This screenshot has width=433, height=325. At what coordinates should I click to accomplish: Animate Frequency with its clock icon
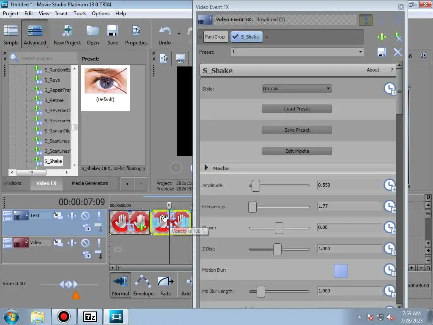(390, 207)
